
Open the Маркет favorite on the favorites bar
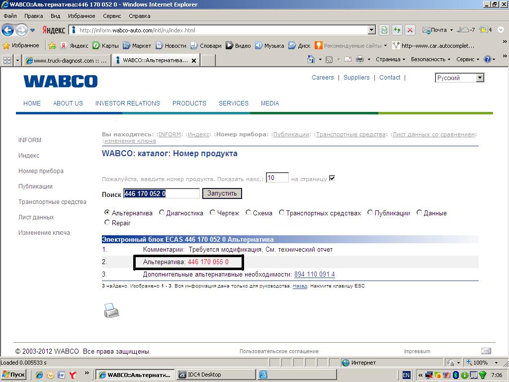click(137, 46)
